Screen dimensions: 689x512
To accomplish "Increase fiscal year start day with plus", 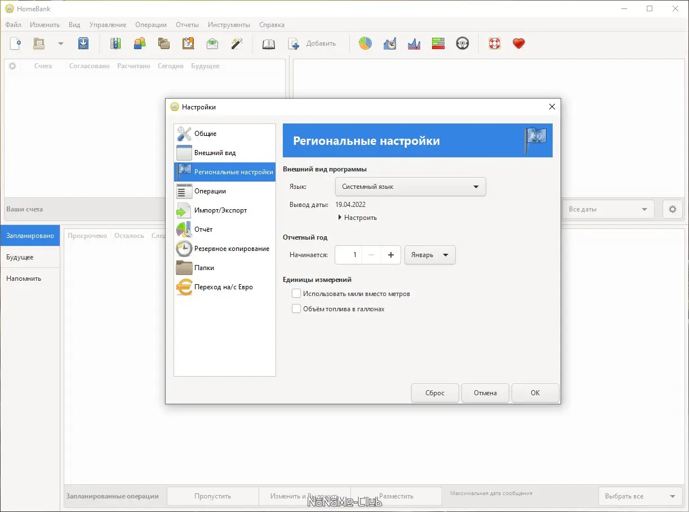I will (x=390, y=255).
